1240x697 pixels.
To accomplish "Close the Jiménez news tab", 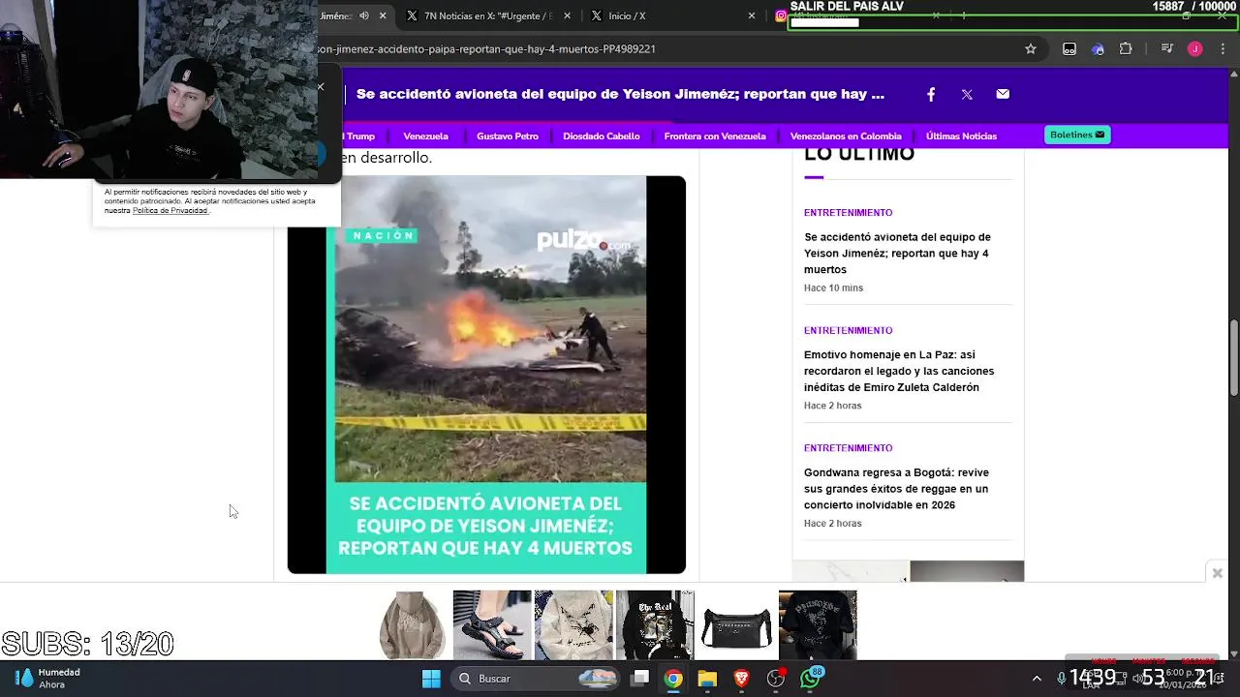I will pyautogui.click(x=383, y=15).
